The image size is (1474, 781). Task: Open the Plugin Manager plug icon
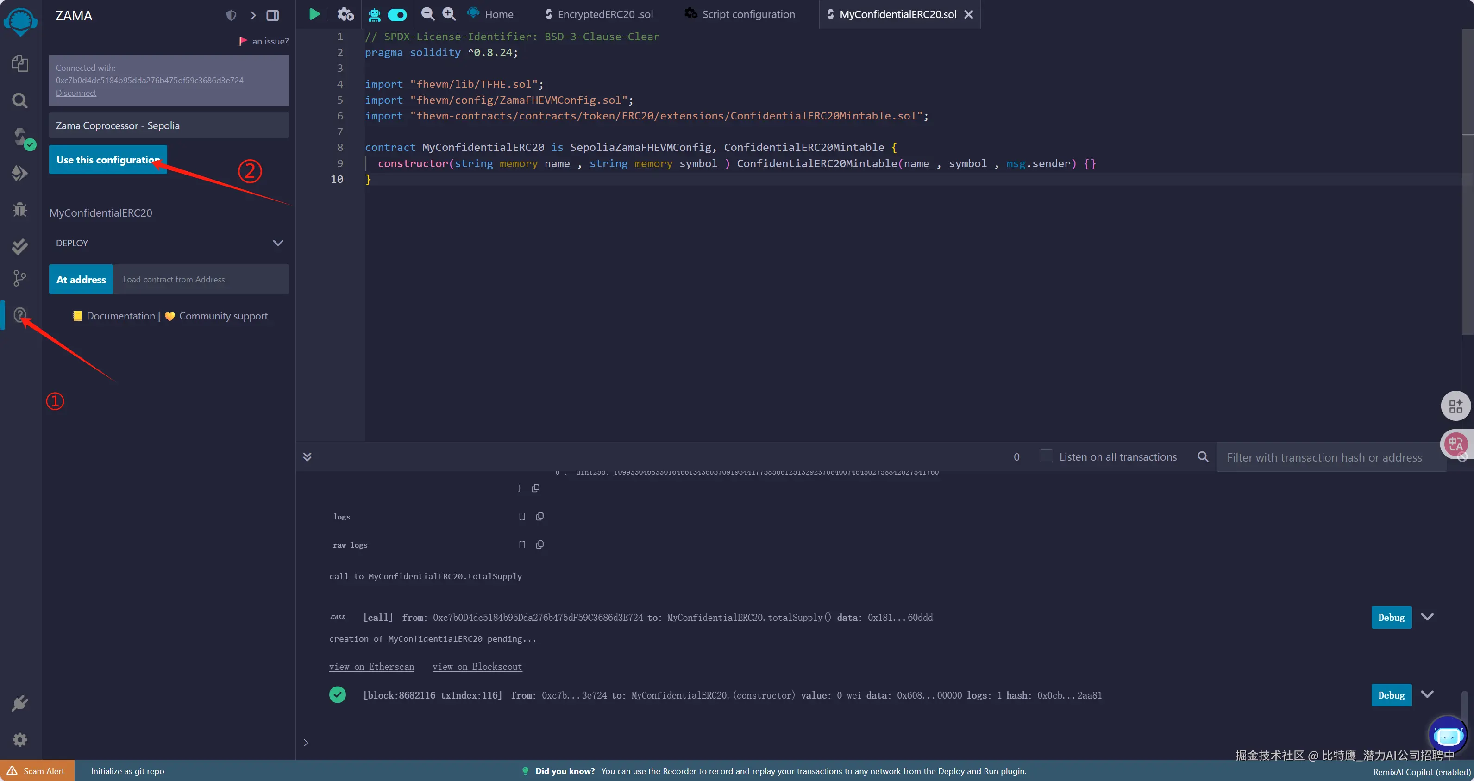tap(20, 703)
